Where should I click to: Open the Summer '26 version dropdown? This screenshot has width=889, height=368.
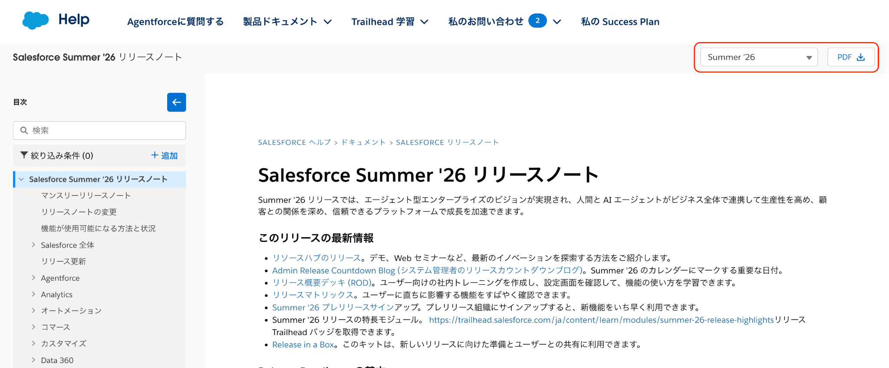[x=759, y=57]
